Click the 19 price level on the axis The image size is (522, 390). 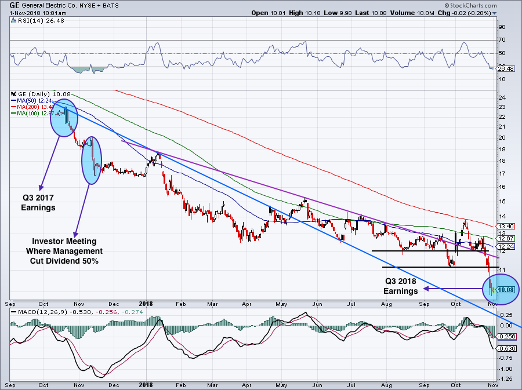click(502, 150)
